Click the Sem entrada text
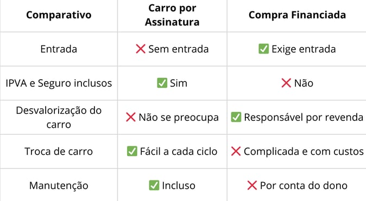Viewport: 366px width, 201px height. (179, 49)
